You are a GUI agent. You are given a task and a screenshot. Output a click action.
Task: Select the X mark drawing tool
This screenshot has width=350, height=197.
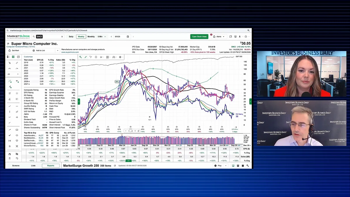point(17,146)
